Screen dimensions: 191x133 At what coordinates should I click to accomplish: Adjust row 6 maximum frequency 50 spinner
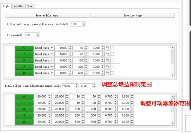coord(99,97)
